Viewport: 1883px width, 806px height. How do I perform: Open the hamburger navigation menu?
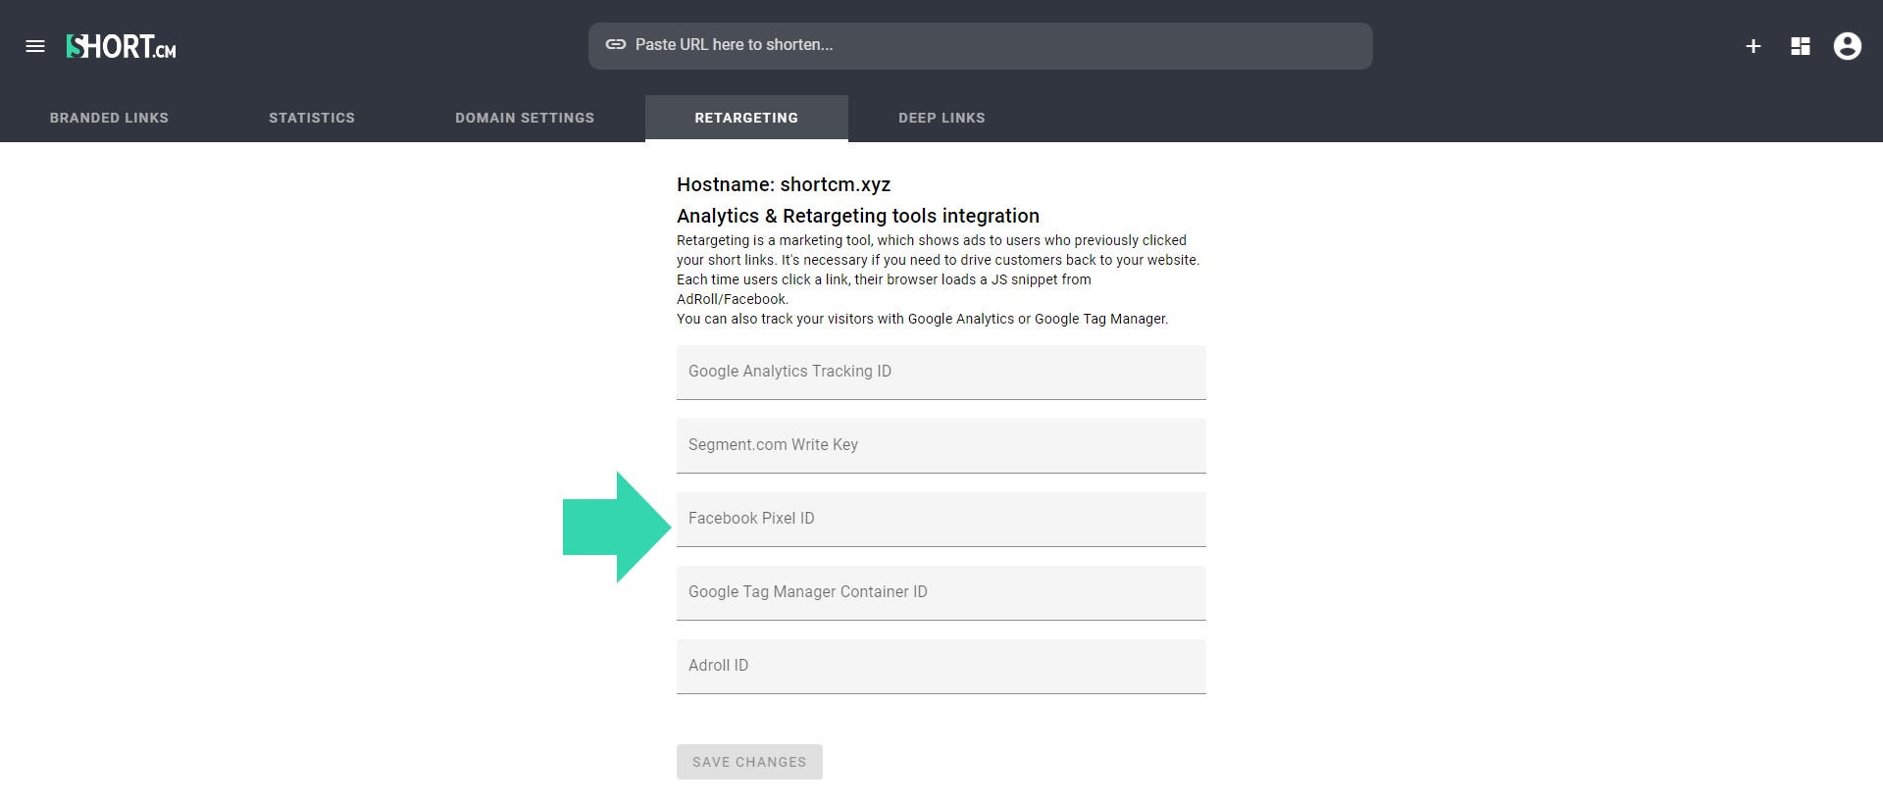(35, 46)
